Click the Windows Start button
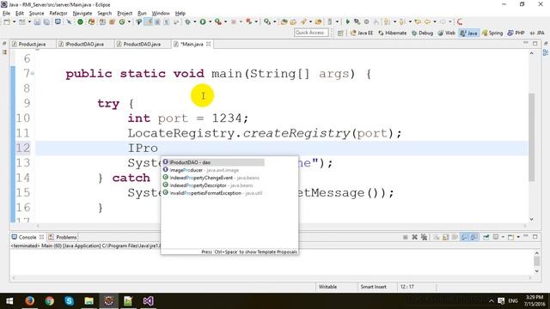 (x=9, y=300)
